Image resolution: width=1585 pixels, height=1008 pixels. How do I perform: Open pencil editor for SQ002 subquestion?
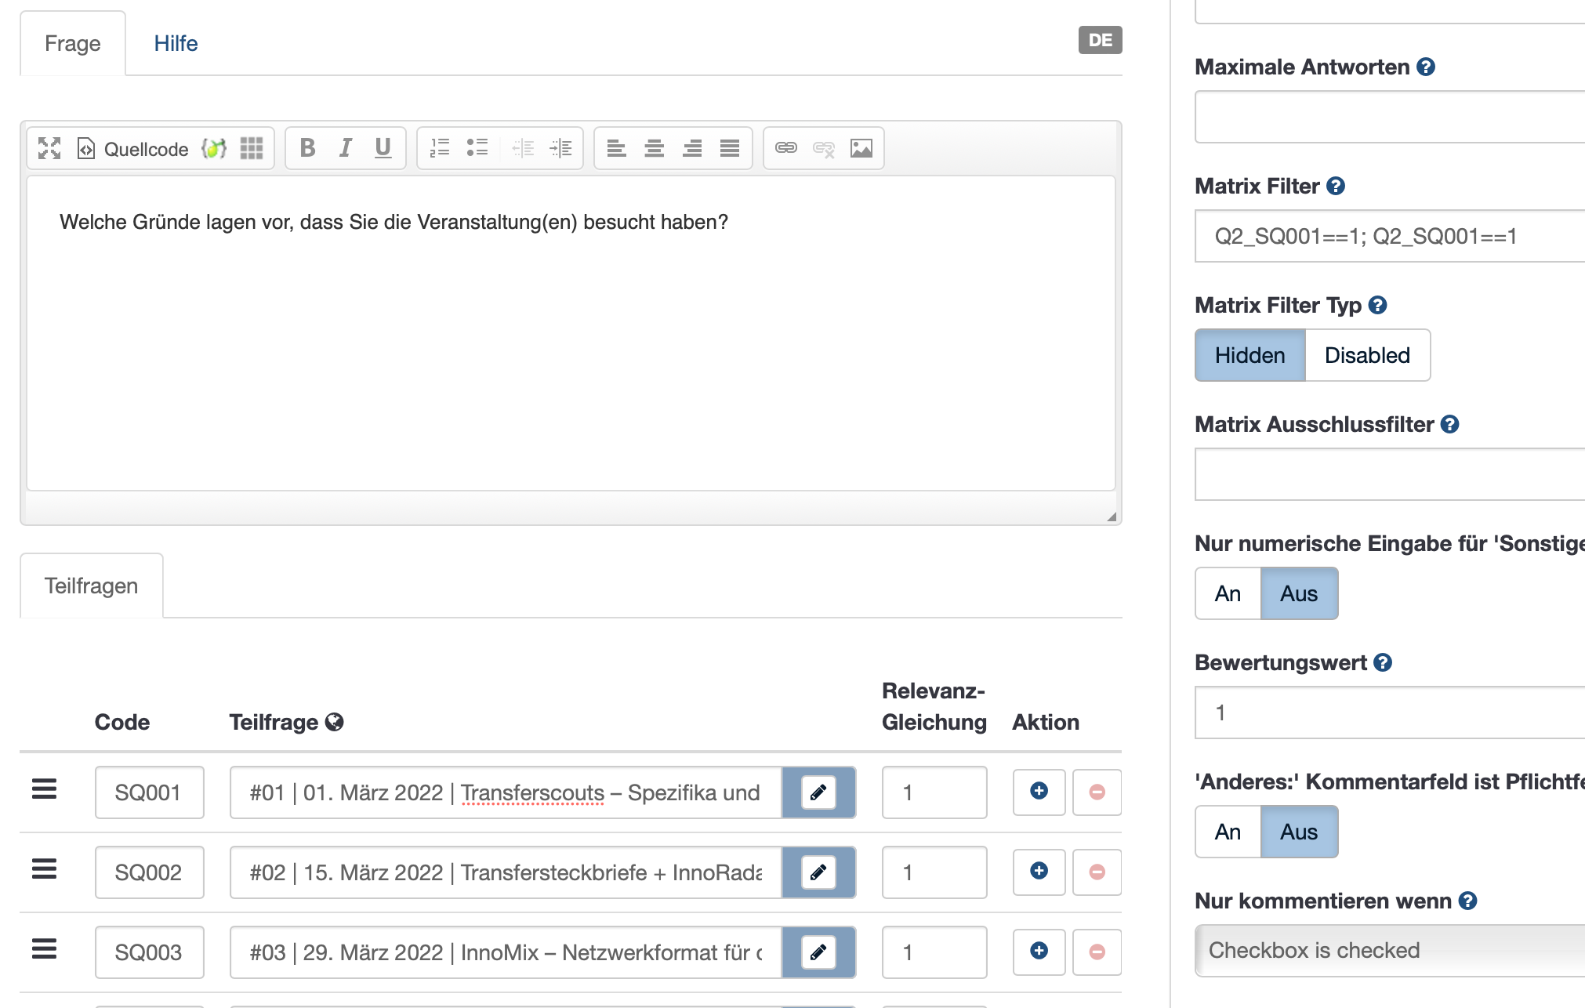818,872
